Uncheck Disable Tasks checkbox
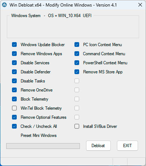The image size is (146, 166). pos(15,81)
